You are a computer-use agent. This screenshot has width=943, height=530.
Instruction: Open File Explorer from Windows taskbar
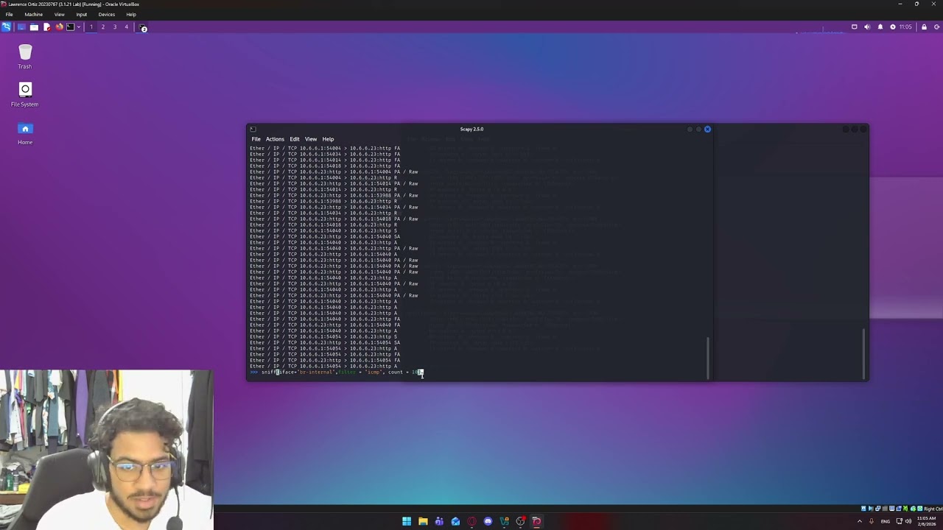(423, 521)
